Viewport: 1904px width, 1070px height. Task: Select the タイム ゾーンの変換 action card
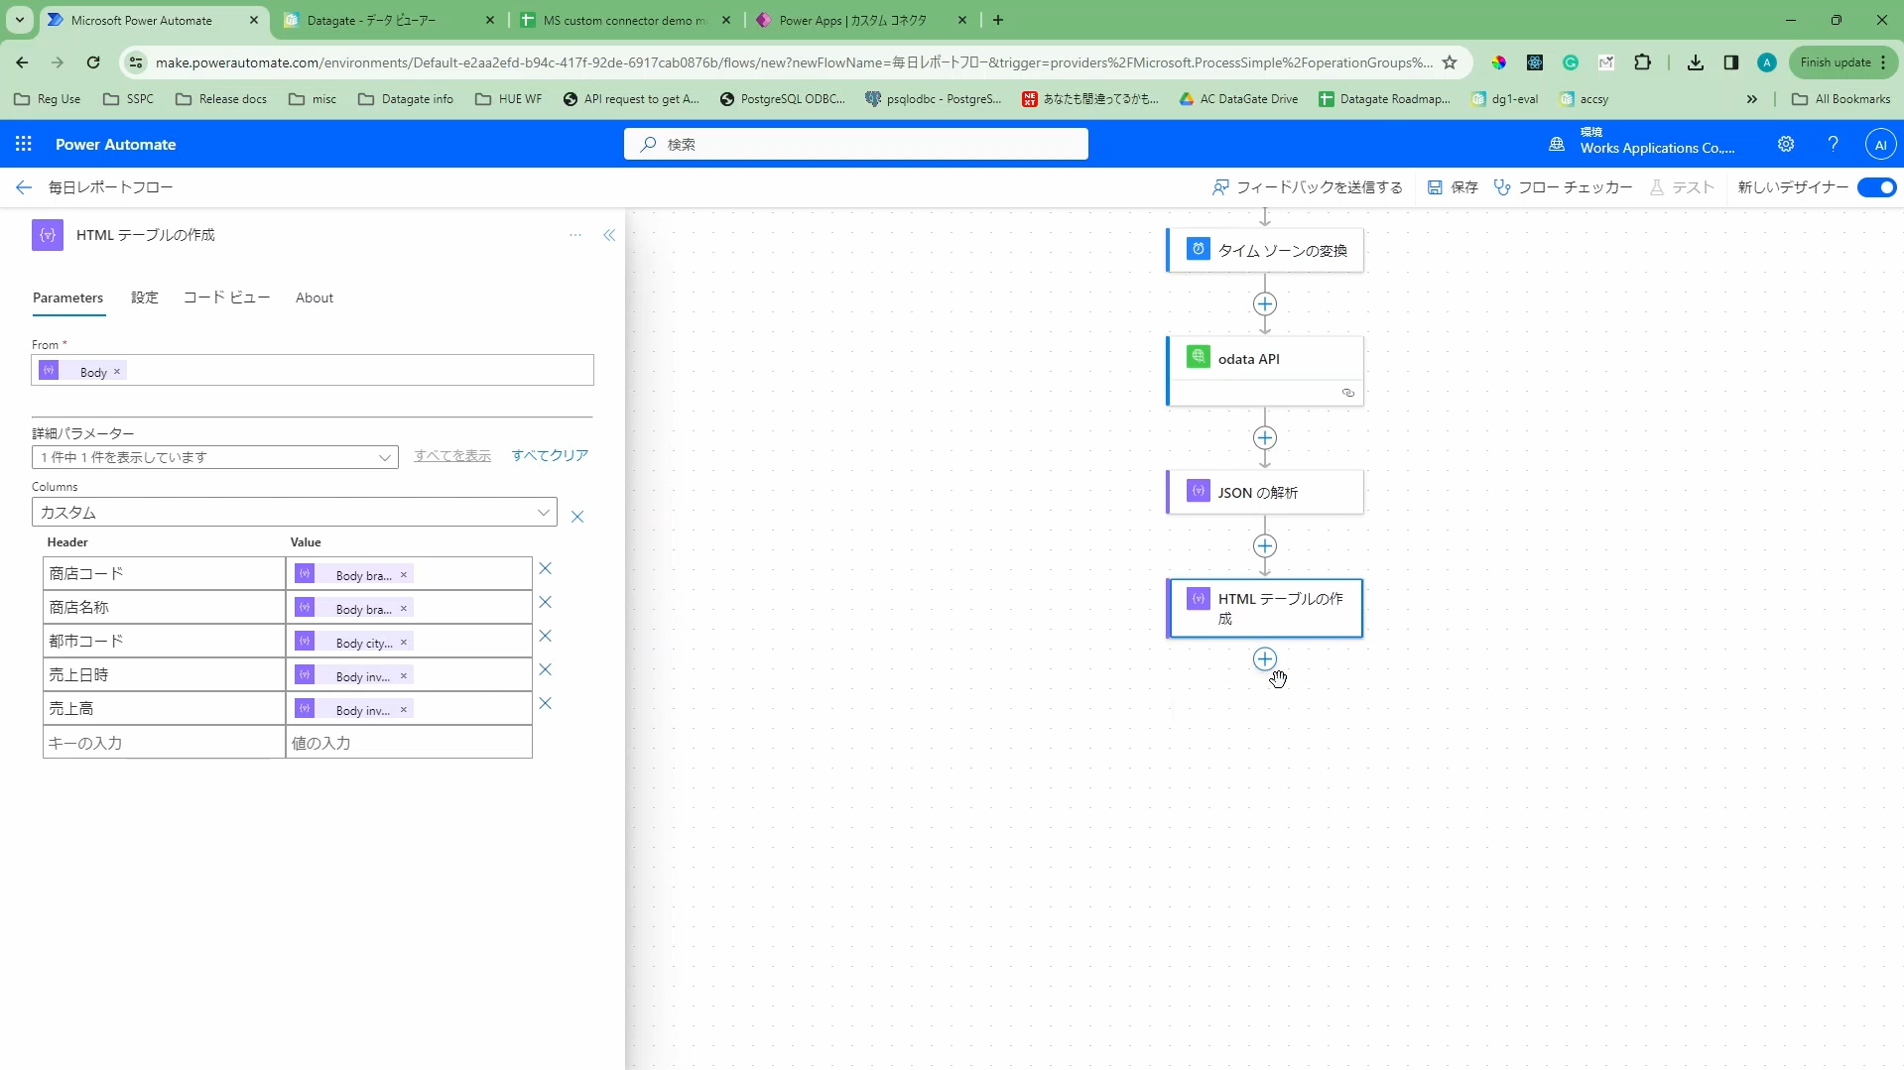(x=1265, y=251)
